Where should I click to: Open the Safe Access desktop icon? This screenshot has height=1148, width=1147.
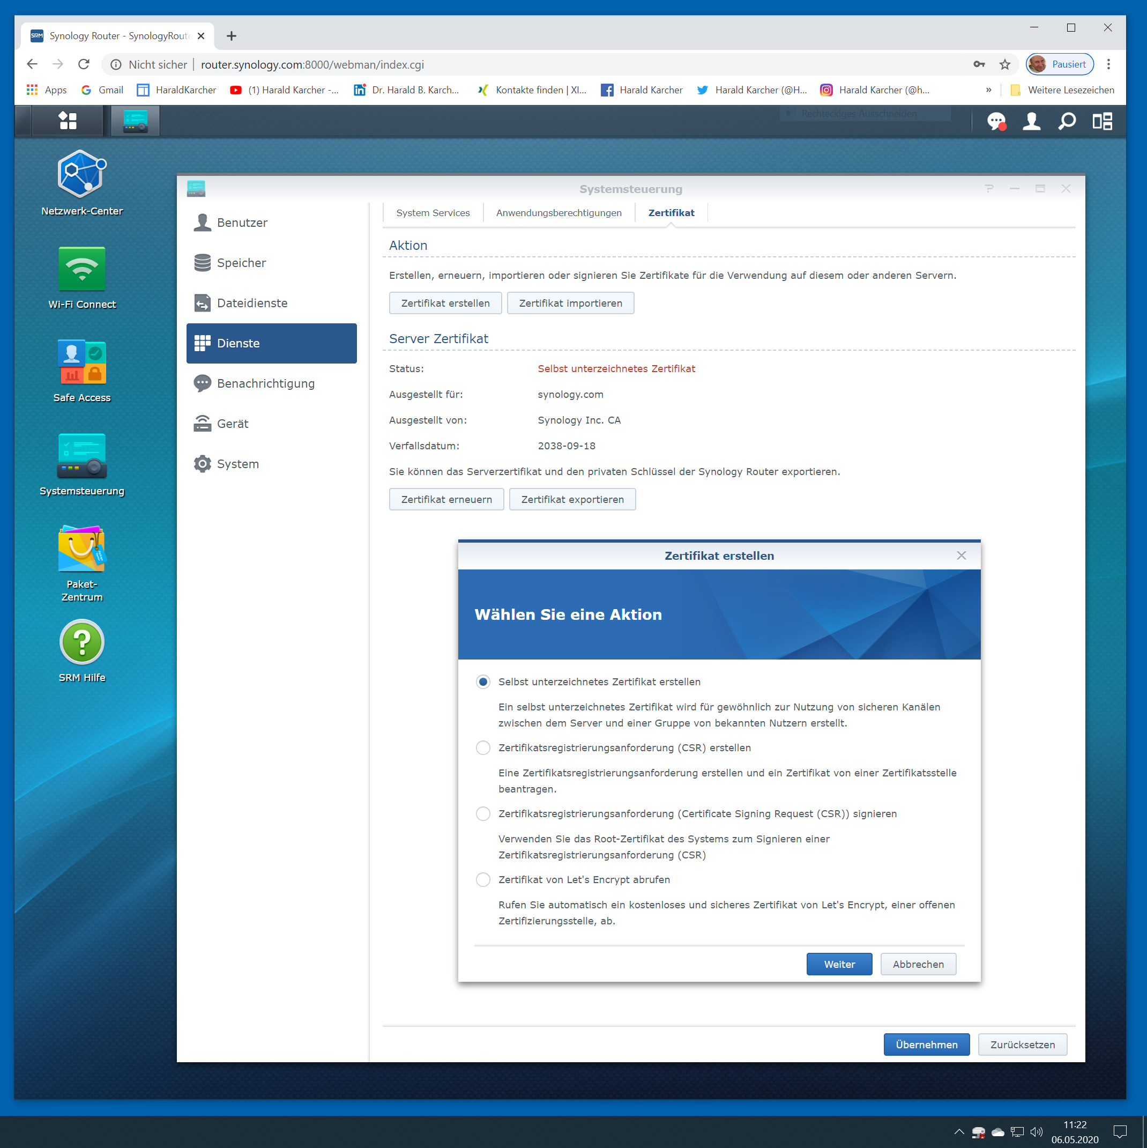(x=82, y=362)
